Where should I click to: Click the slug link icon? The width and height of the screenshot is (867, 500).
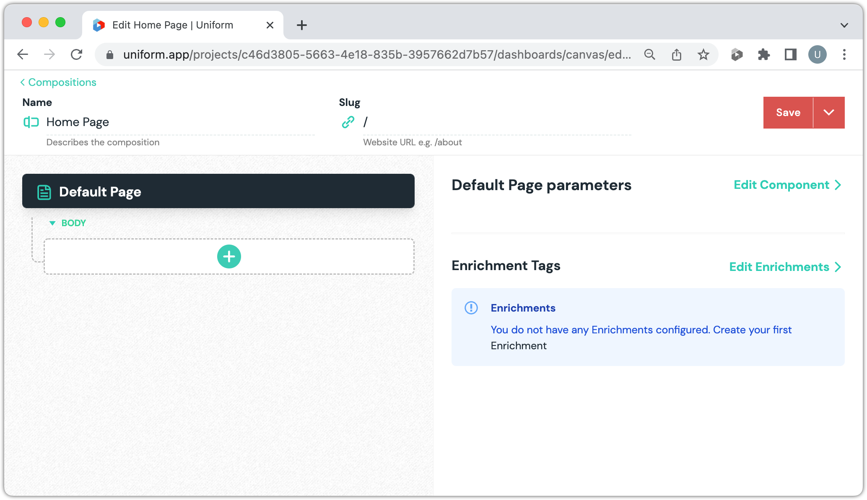348,122
